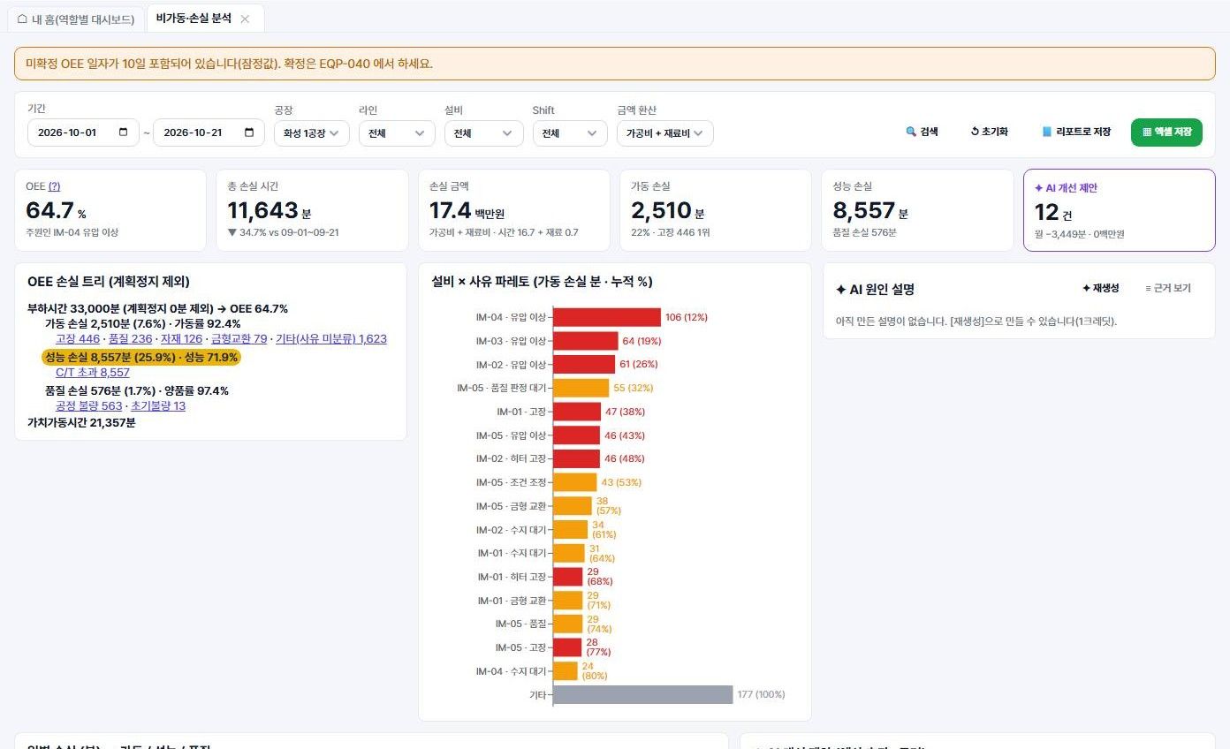Click the 근거 보기 button

(x=1168, y=289)
